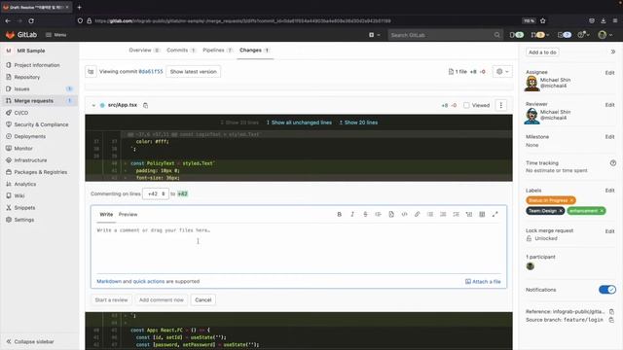
Task: Insert suggestion icon in comment toolbar
Action: click(x=391, y=214)
